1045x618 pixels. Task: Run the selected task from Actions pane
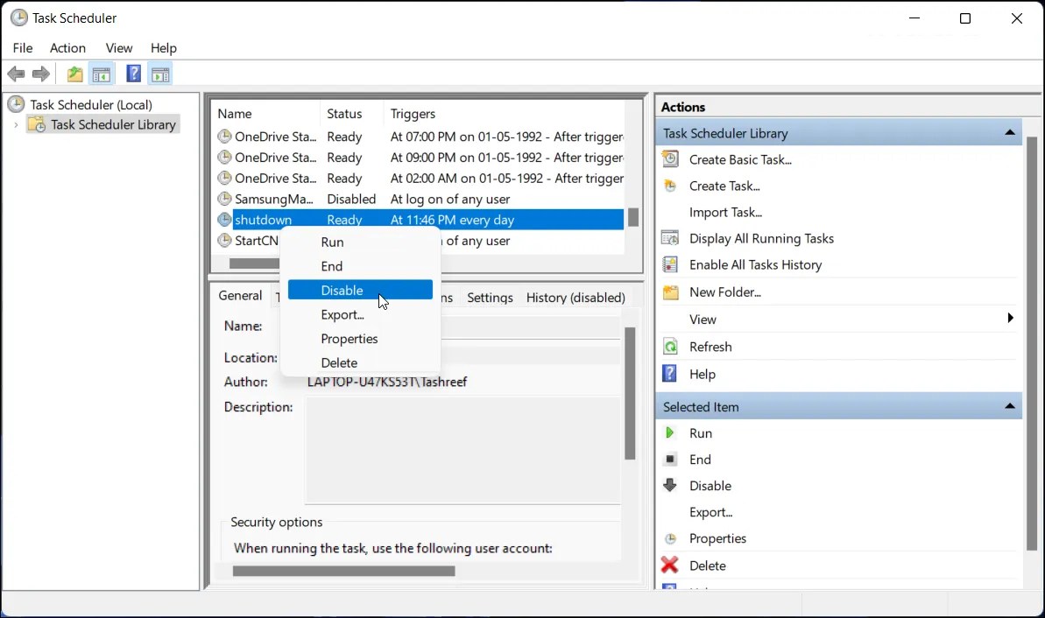(700, 432)
